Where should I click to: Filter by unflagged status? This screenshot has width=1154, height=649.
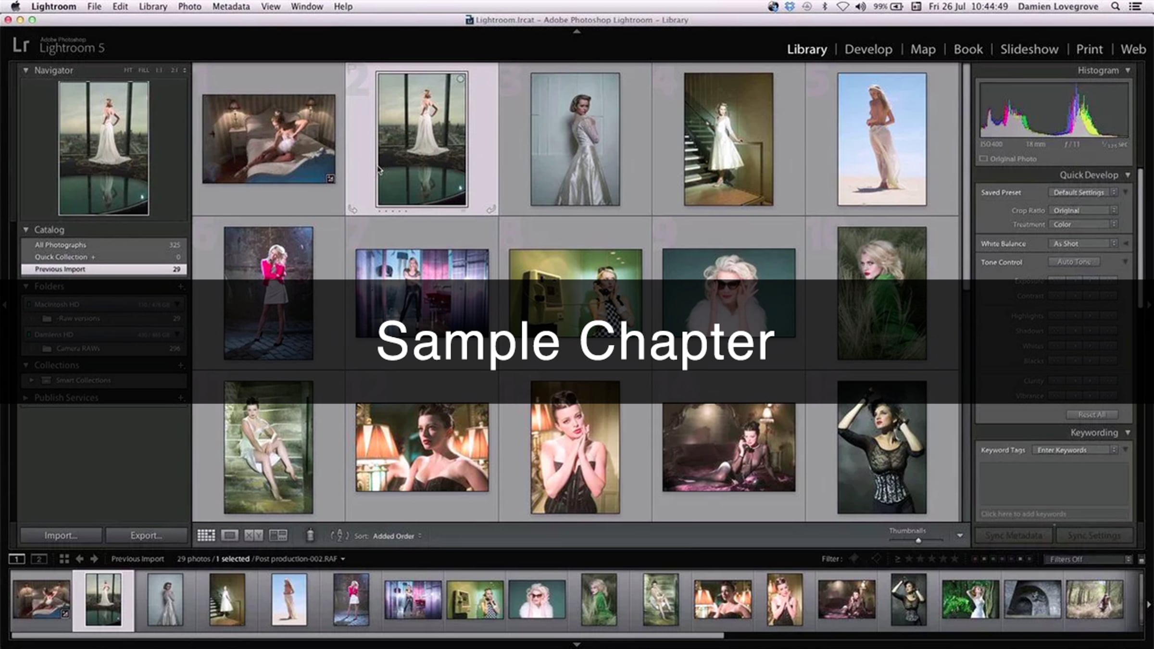tap(876, 559)
